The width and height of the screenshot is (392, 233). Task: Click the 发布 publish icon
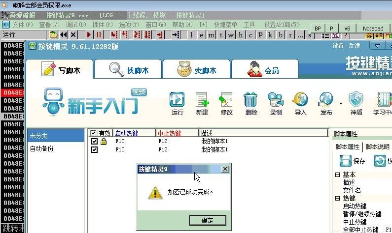326,103
